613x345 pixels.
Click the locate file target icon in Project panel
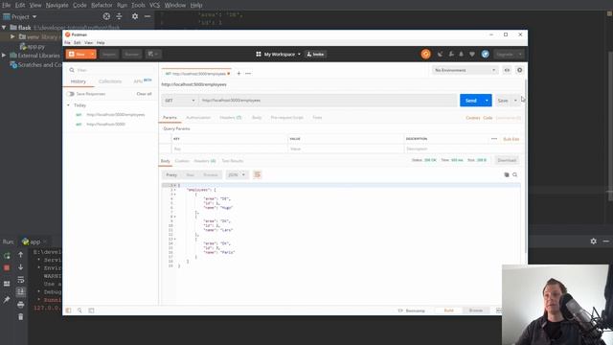(106, 16)
